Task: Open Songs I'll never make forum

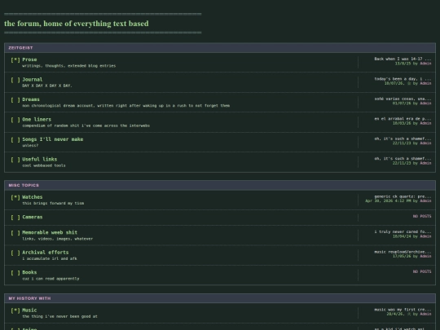Action: [x=53, y=139]
